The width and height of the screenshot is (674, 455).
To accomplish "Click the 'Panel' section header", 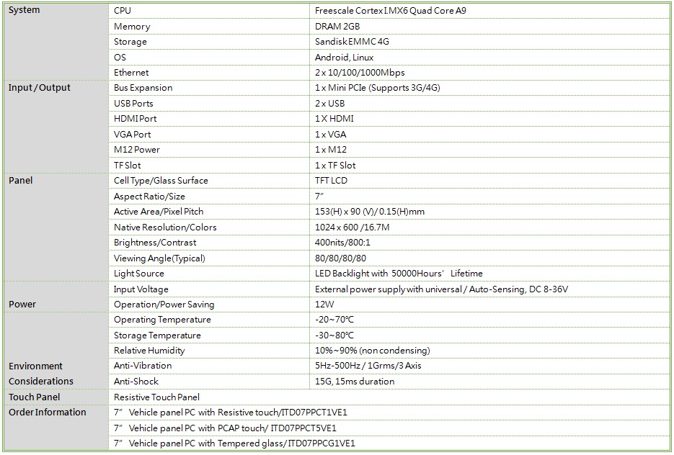I will coord(21,180).
